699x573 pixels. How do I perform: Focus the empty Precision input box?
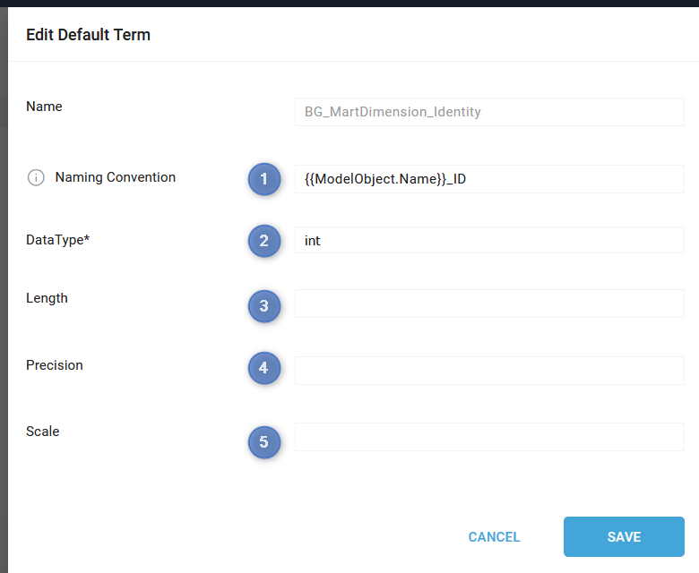click(x=489, y=371)
